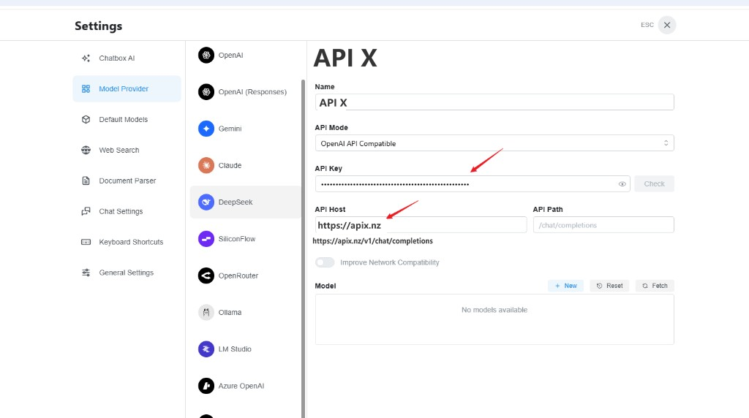Click the Keyboard Shortcuts keyboard icon

pyautogui.click(x=86, y=242)
